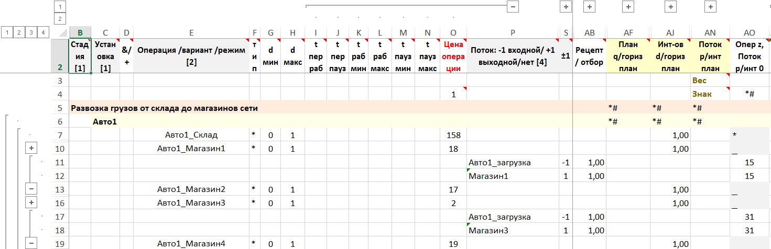771x249 pixels.
Task: Expand row group at row 16
Action: coord(31,202)
